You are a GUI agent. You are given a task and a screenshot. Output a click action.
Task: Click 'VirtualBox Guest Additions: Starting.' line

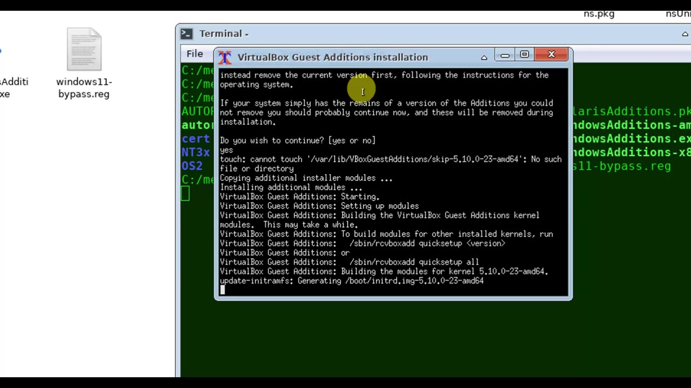(x=300, y=197)
